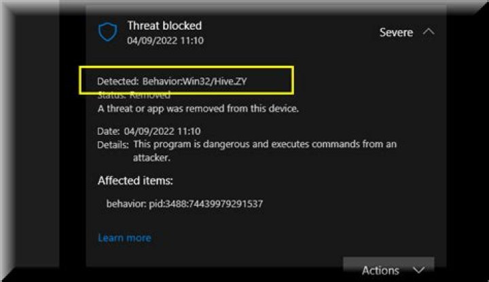This screenshot has height=282, width=489.
Task: Click the Affected items heading
Action: point(136,181)
